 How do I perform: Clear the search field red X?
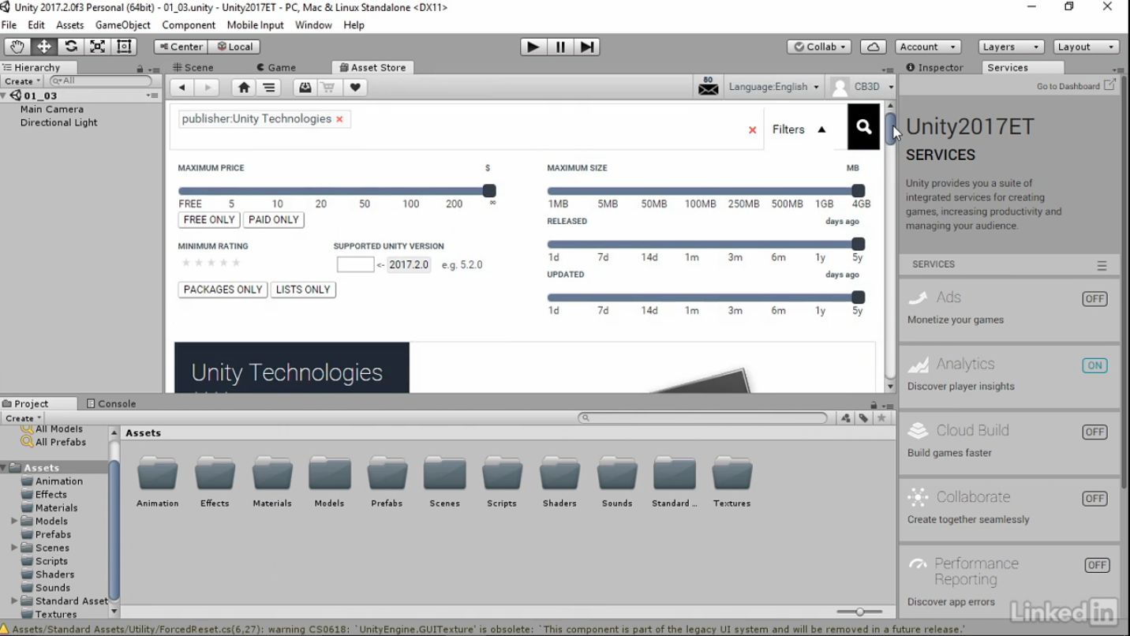pyautogui.click(x=752, y=130)
